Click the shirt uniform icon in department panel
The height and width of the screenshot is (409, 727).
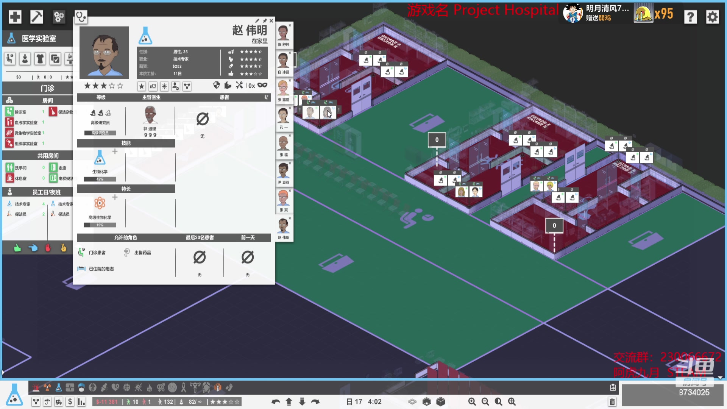click(x=40, y=59)
